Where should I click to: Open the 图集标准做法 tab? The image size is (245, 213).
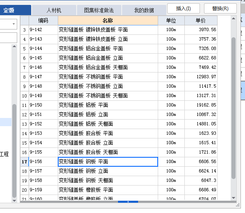(x=99, y=10)
